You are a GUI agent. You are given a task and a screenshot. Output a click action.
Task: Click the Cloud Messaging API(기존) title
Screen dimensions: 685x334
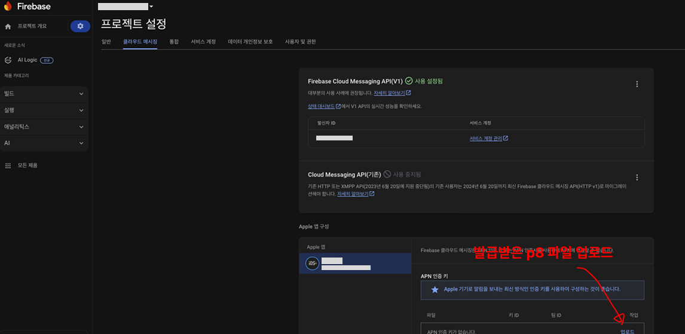(x=344, y=174)
